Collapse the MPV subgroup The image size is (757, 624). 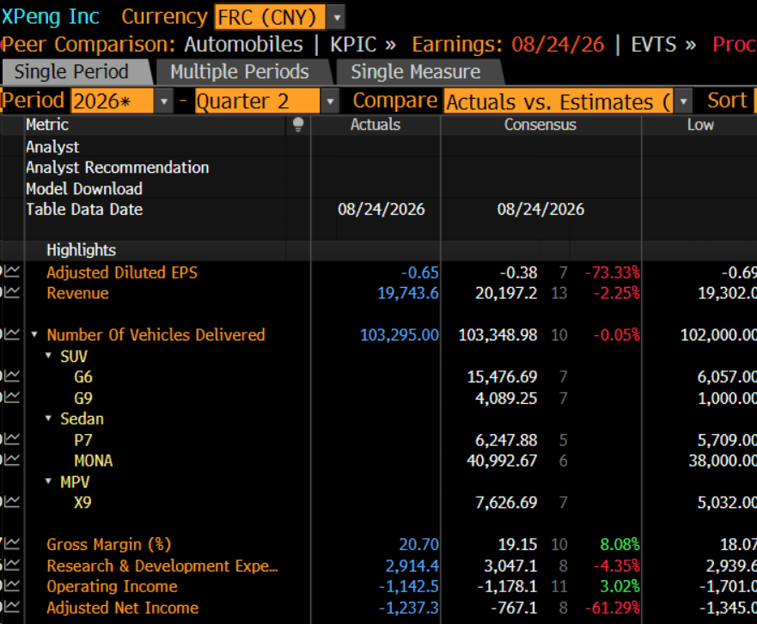pyautogui.click(x=48, y=481)
